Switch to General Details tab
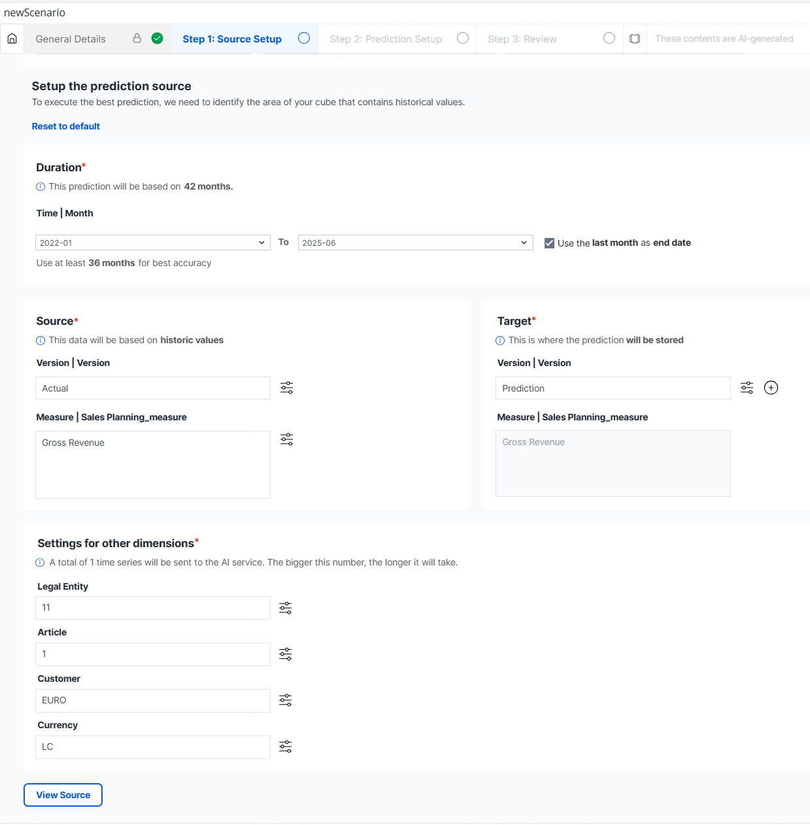The width and height of the screenshot is (810, 825). tap(71, 39)
